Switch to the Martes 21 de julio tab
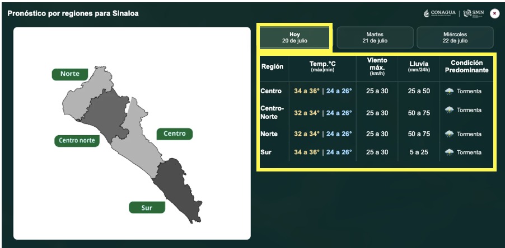505x248 pixels. pyautogui.click(x=375, y=37)
